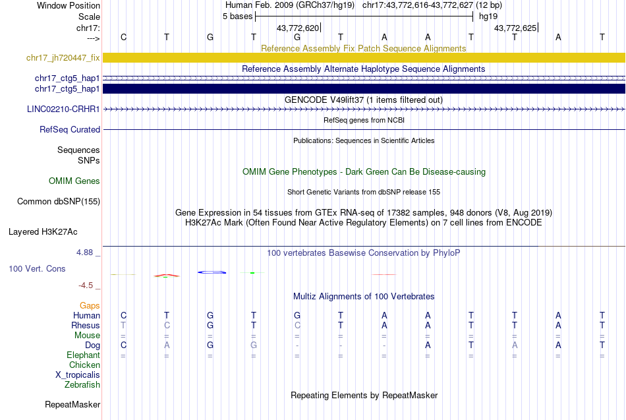
Task: Click the 100 Vert. Cons label
Action: [37, 269]
